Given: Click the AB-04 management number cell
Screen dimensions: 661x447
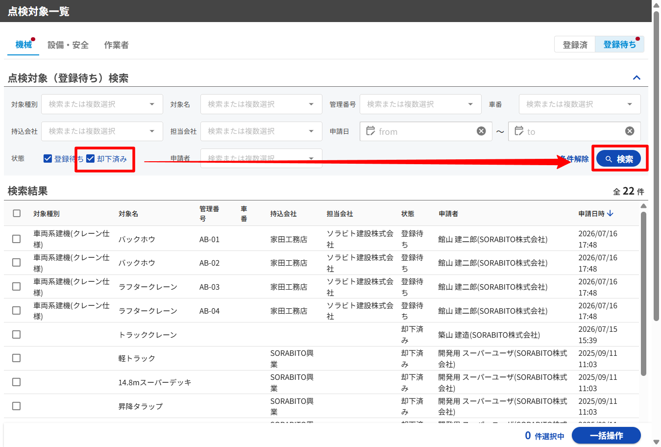Looking at the screenshot, I should [x=209, y=311].
